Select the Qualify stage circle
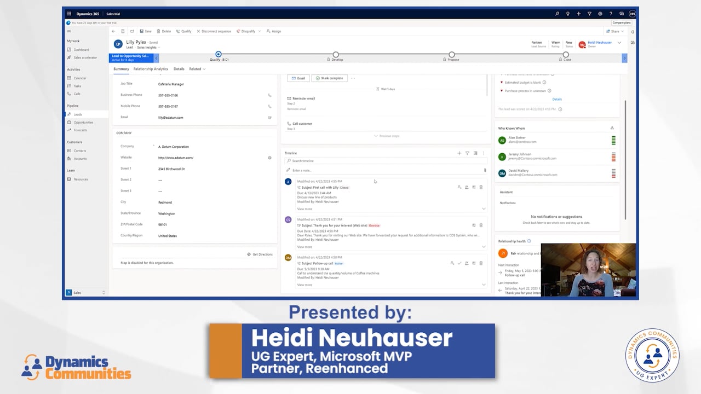Image resolution: width=701 pixels, height=394 pixels. pos(219,54)
